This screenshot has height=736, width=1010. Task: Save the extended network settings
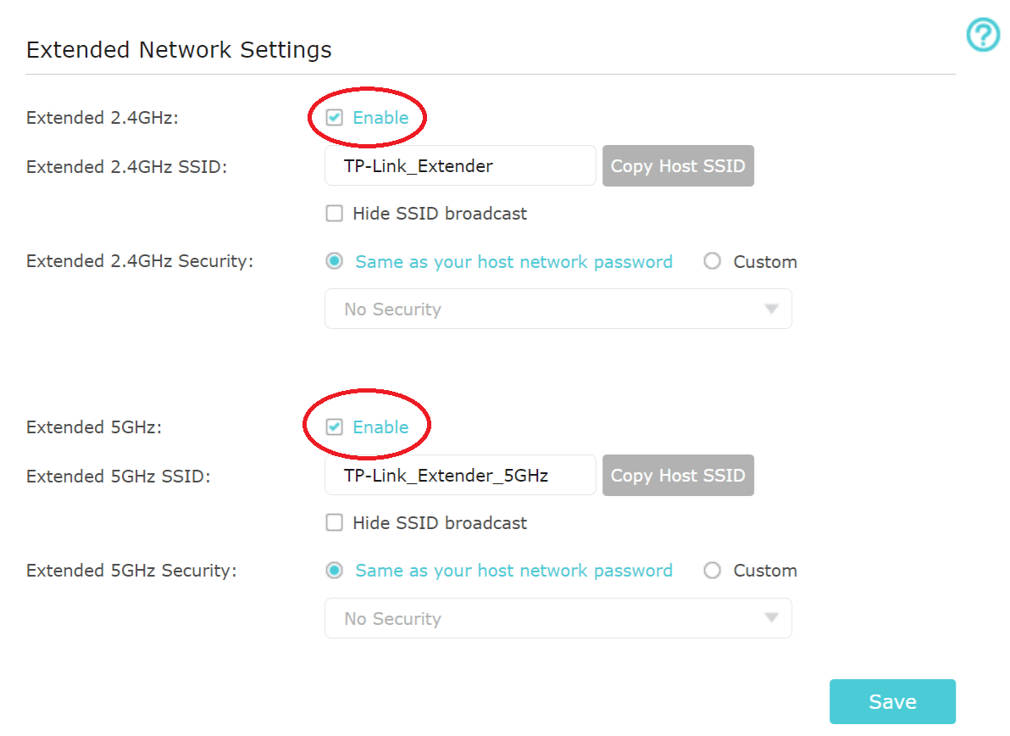click(x=892, y=701)
